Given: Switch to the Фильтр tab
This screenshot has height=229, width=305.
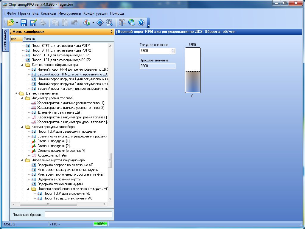Looking at the screenshot, I should [x=29, y=39].
